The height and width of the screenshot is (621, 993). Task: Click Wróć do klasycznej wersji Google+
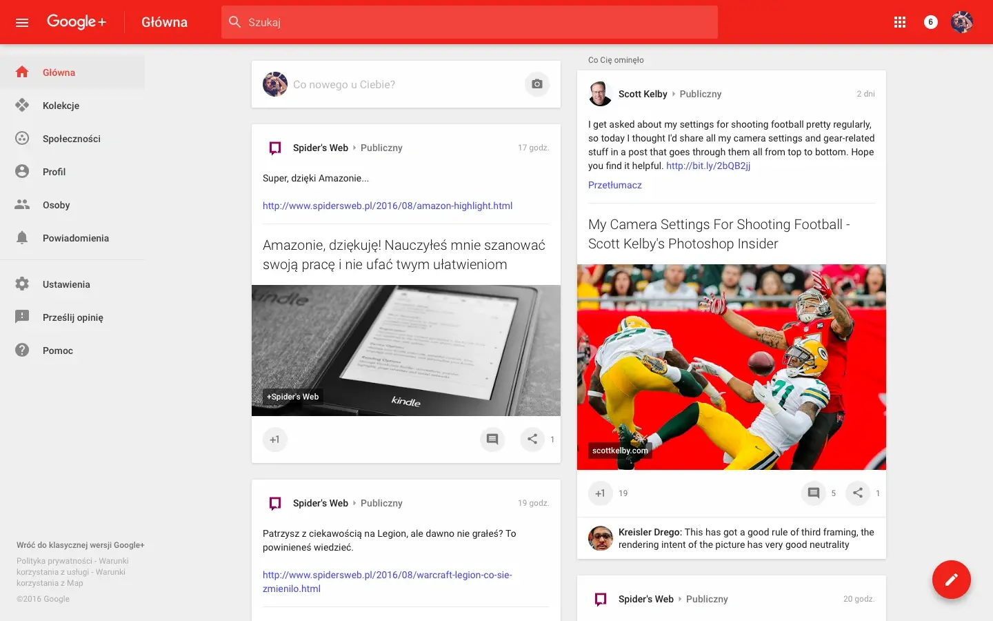[80, 545]
